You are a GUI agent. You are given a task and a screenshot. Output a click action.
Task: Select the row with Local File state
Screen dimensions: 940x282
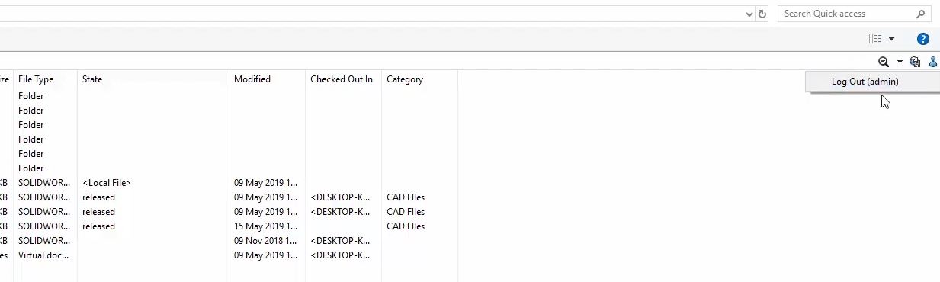click(229, 183)
